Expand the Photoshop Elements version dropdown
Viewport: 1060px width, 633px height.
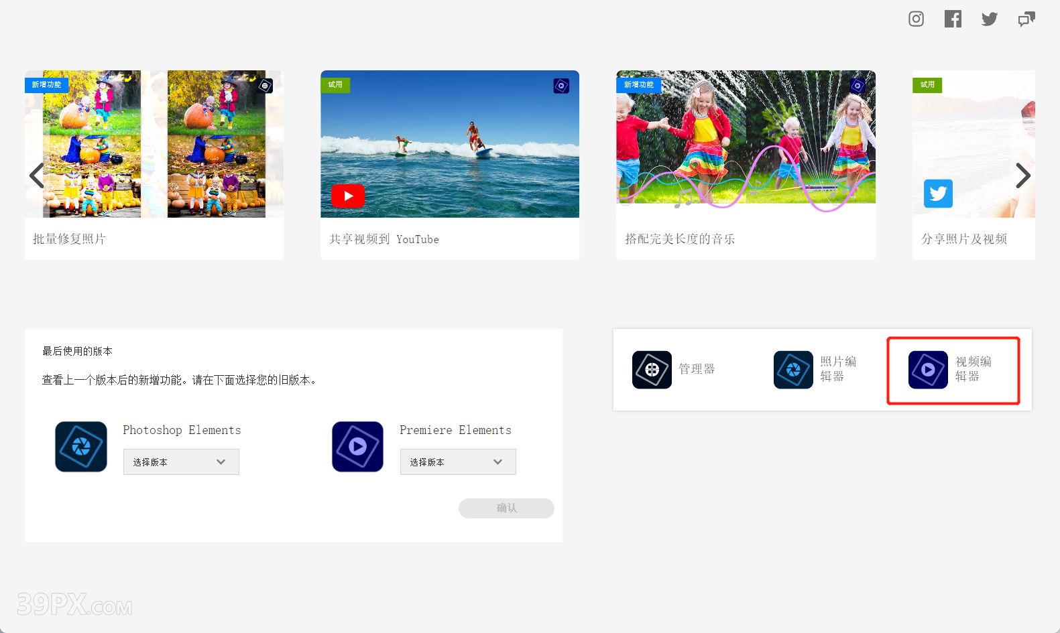181,462
